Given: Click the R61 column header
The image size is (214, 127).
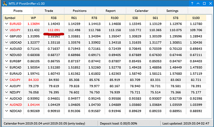Looking at the screenshot, I should click(x=74, y=18).
